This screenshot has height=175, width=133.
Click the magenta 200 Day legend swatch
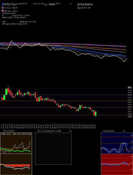coord(3,11)
